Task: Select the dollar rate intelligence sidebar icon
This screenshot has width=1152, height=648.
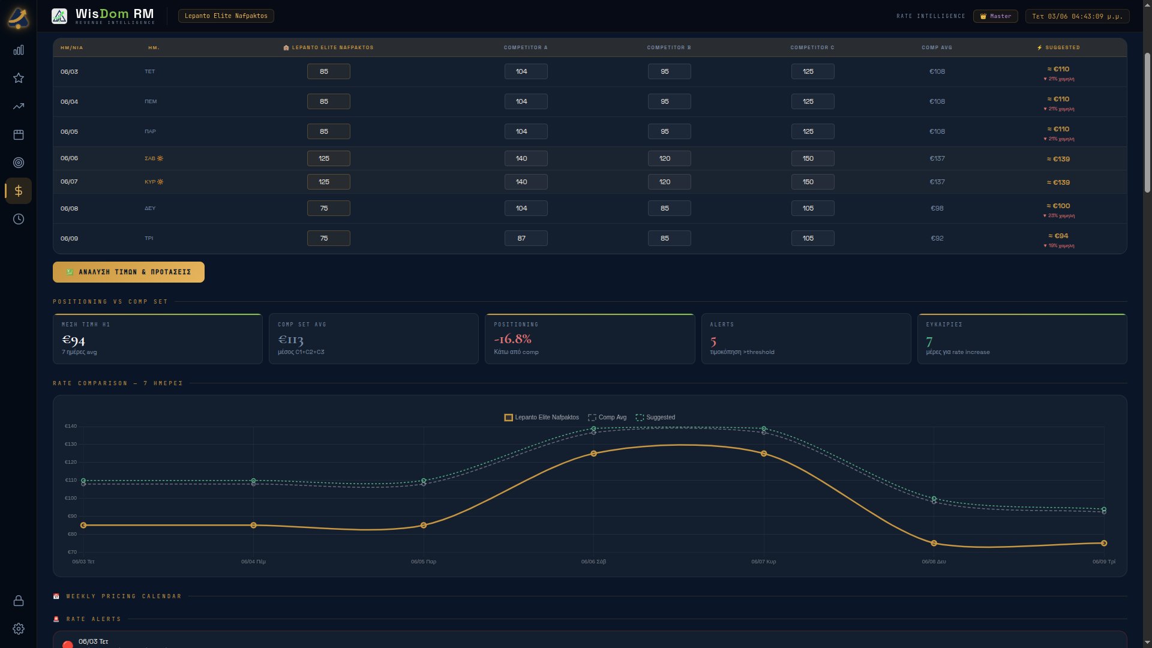Action: [x=19, y=191]
